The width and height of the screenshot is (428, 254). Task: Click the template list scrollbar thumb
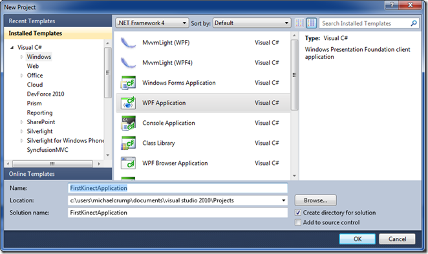294,75
